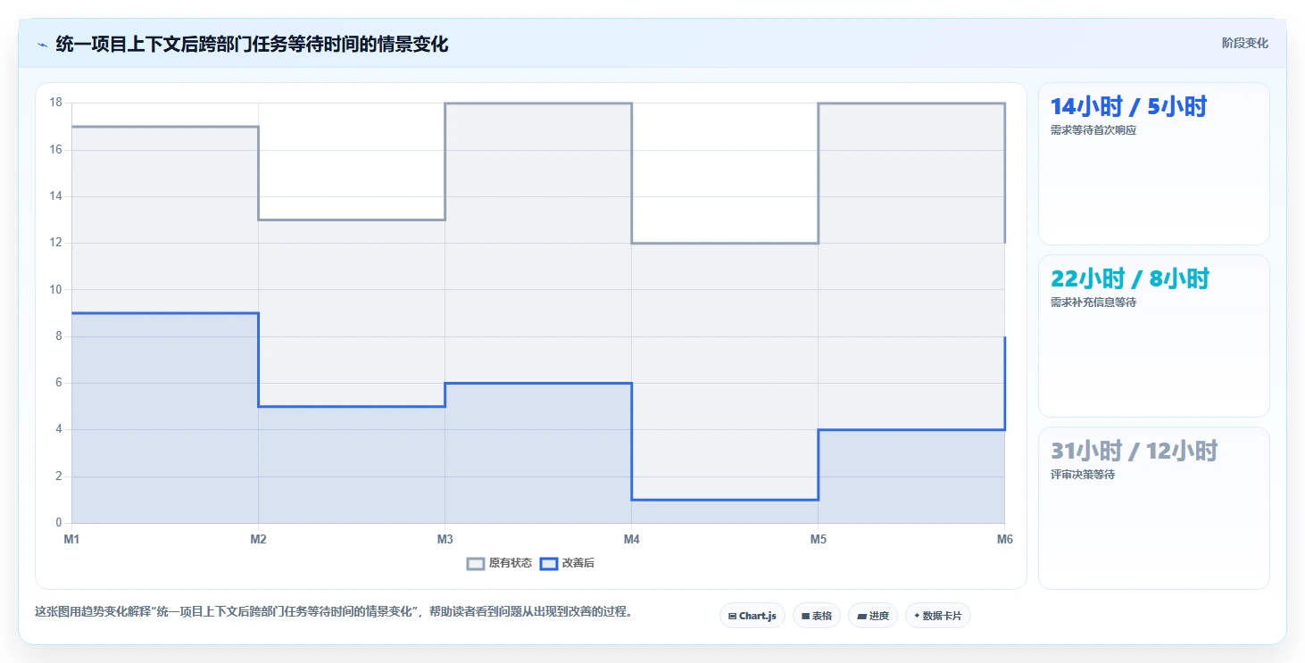The width and height of the screenshot is (1305, 663).
Task: Click the small icon in the Chart.js pill
Action: [732, 616]
